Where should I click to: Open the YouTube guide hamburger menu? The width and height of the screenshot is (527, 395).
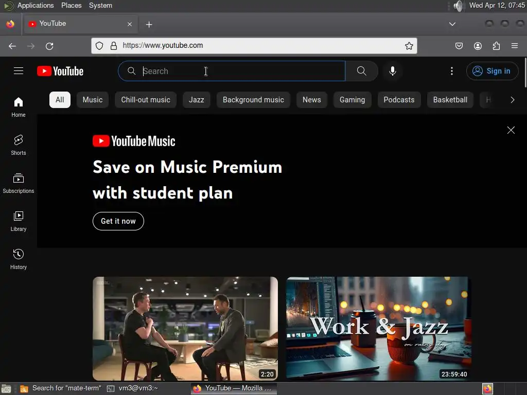coord(19,71)
